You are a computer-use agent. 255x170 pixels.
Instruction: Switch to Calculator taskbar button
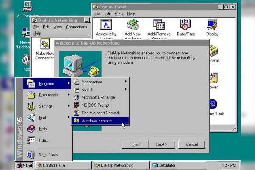179,165
